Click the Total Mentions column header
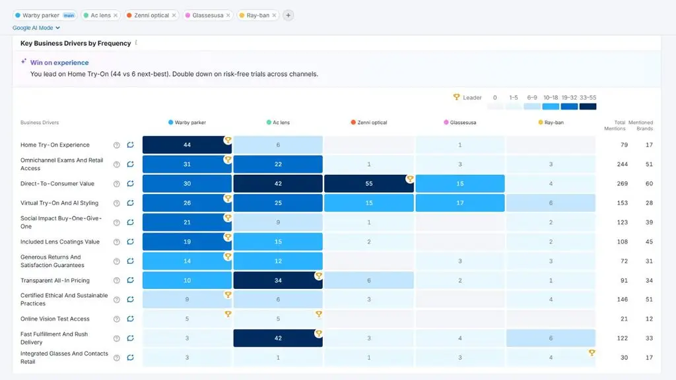The height and width of the screenshot is (380, 676). click(615, 125)
